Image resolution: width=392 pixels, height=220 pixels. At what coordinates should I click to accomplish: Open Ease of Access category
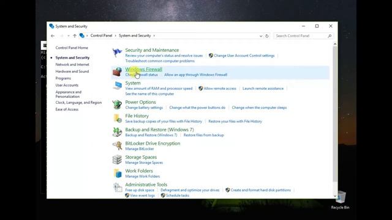[x=67, y=109]
